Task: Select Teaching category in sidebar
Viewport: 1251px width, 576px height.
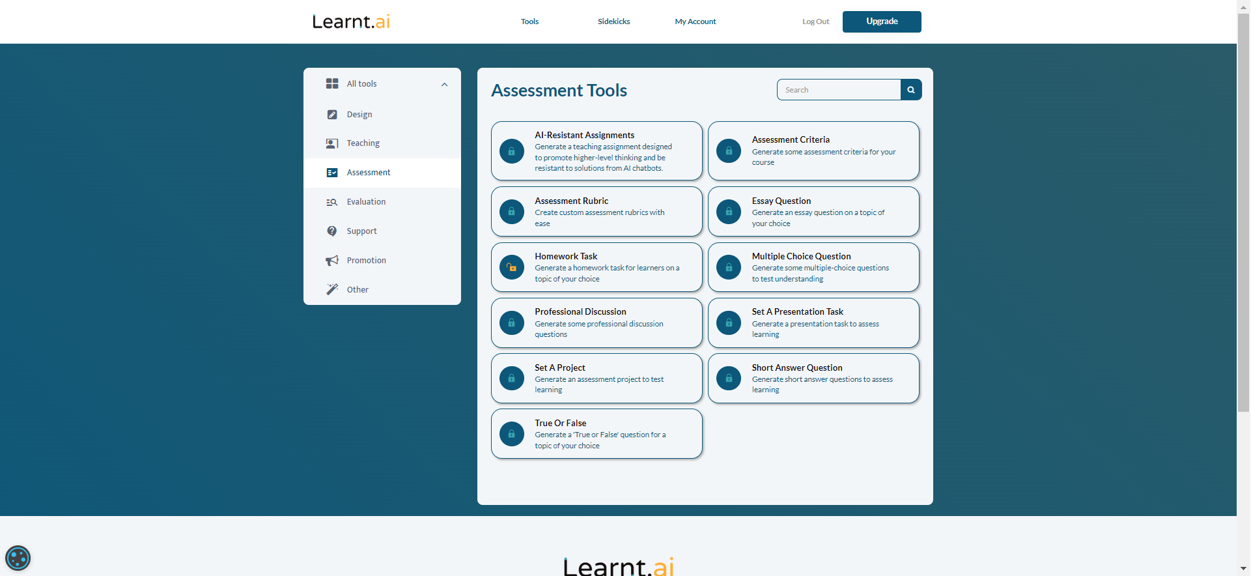Action: point(363,143)
